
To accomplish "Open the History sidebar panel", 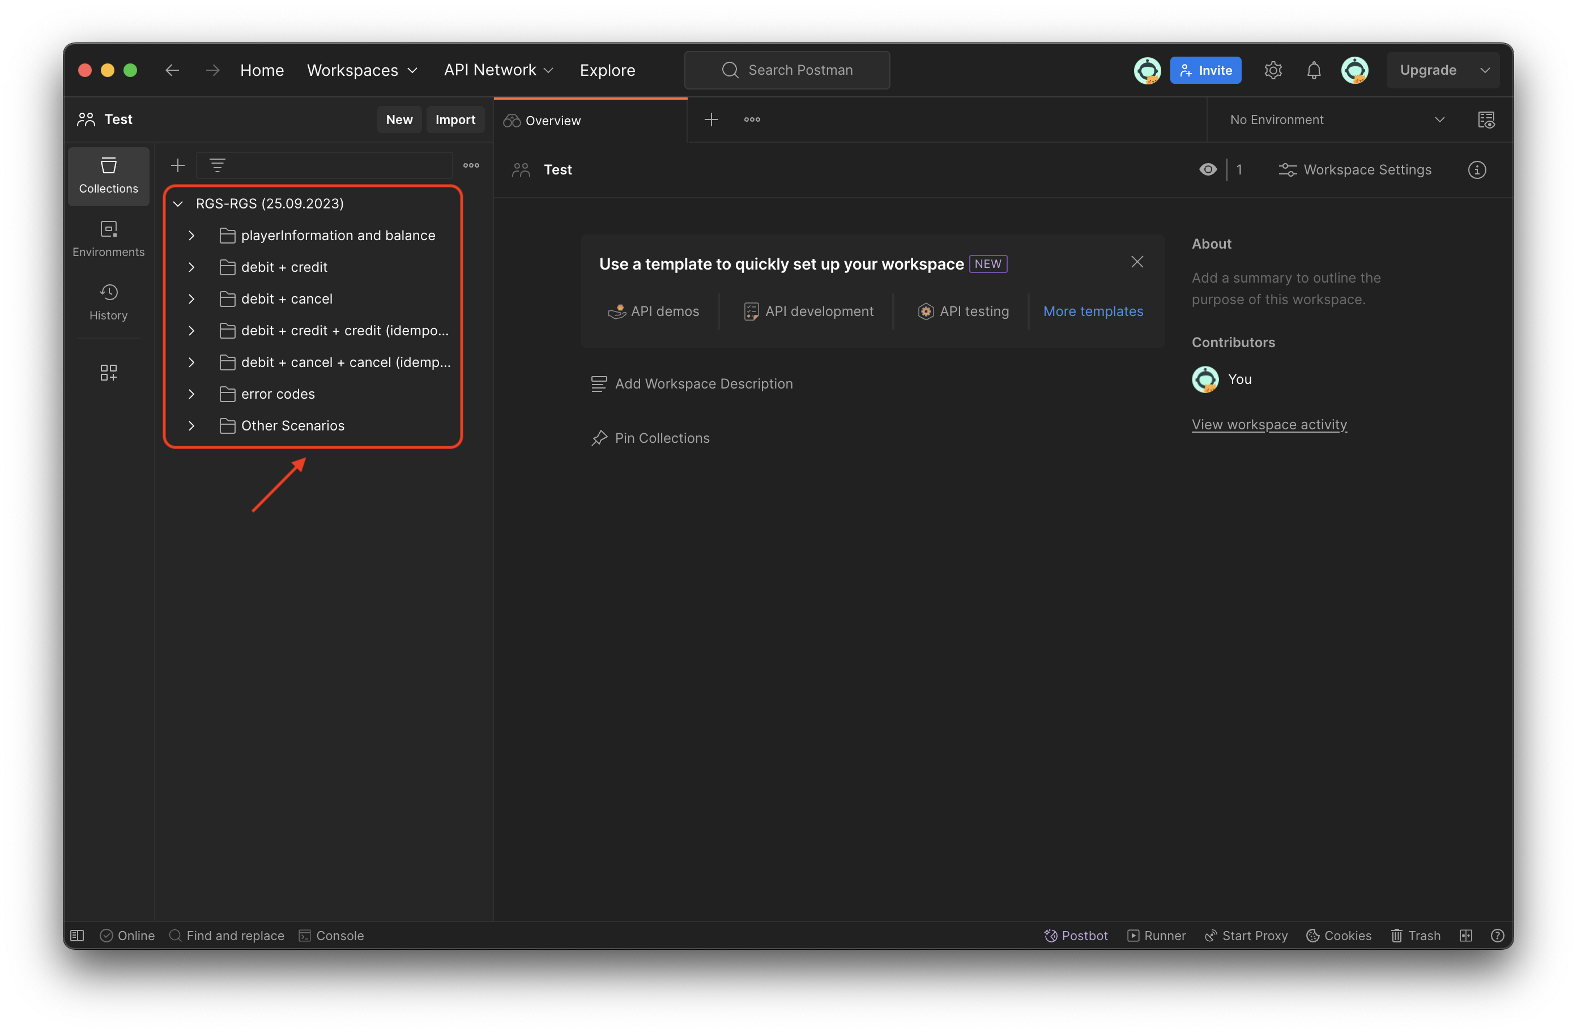I will (108, 302).
